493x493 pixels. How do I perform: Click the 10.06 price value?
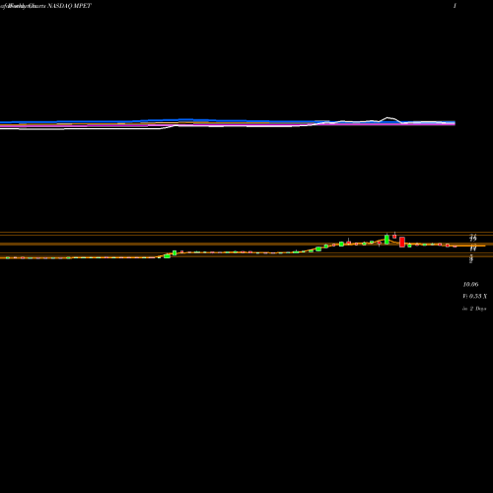[x=470, y=284]
